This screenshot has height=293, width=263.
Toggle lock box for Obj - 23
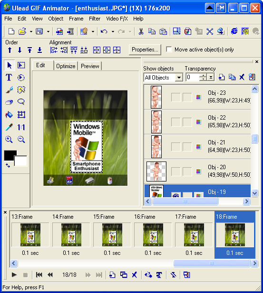187,97
